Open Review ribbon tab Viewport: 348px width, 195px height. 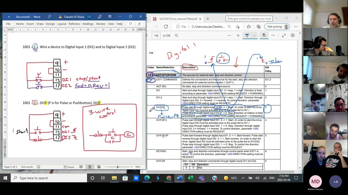101,24
